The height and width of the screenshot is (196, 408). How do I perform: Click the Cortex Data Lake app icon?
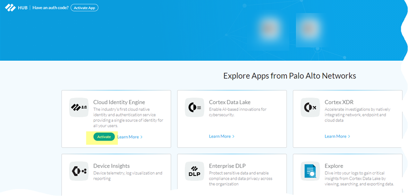[194, 107]
